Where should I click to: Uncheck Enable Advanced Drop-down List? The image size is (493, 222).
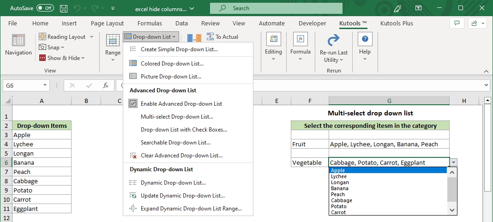click(133, 104)
